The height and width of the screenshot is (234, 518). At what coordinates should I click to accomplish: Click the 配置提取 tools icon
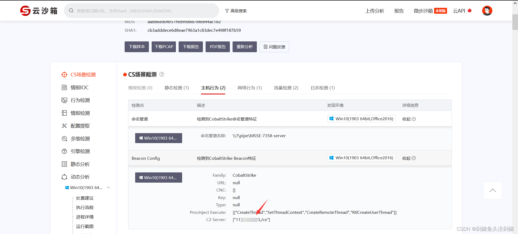click(64, 126)
